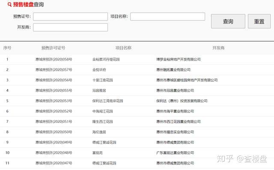The width and height of the screenshot is (274, 170).
Task: Click developer 惠州市惠城区碧桂园房地产开发有限公司
Action: pyautogui.click(x=187, y=80)
